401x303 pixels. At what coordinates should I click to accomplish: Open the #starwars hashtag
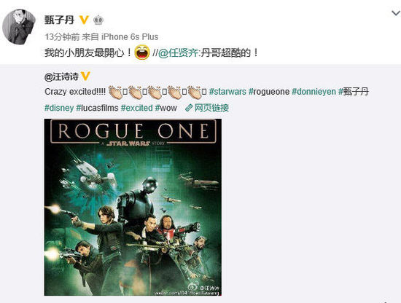point(227,92)
